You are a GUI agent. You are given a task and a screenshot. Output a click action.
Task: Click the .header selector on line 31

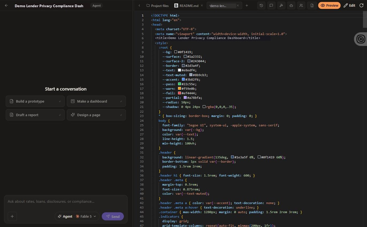[166, 152]
